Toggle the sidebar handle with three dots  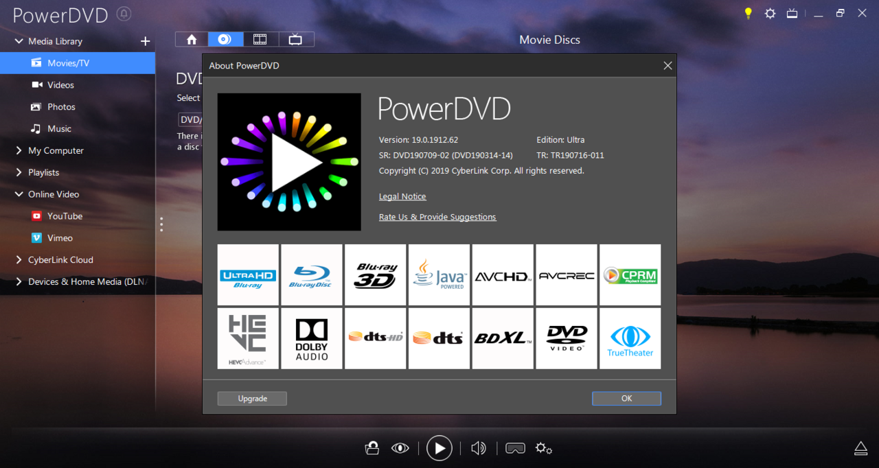tap(161, 224)
